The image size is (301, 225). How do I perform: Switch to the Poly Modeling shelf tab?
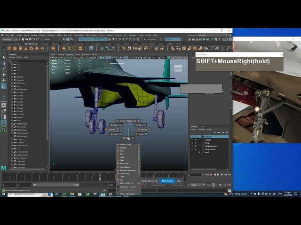31,44
